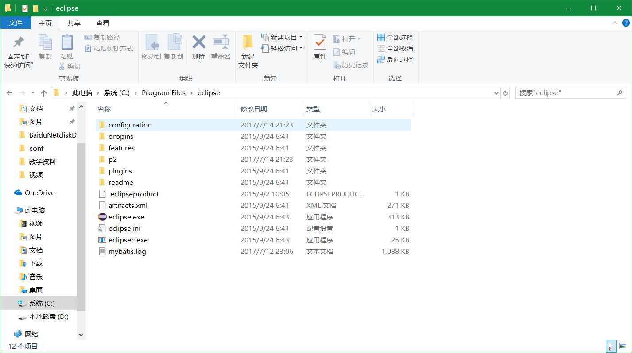Sort by the Type column header

tap(336, 109)
